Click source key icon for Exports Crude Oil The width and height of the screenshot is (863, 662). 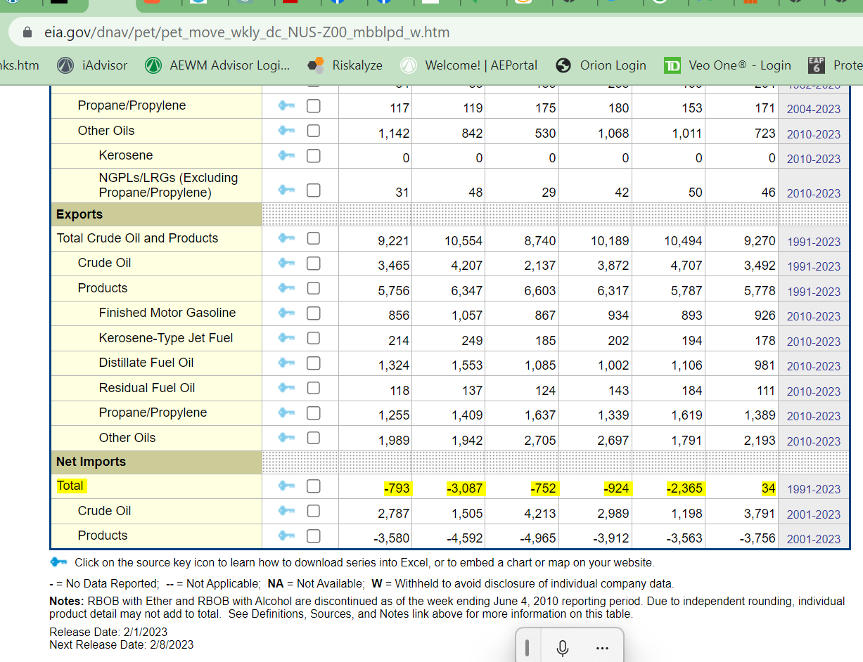pos(285,264)
